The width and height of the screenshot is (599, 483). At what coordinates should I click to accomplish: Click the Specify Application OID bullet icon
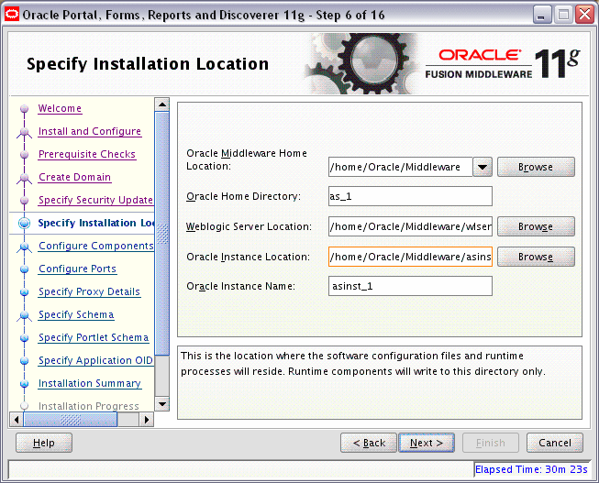[x=25, y=361]
